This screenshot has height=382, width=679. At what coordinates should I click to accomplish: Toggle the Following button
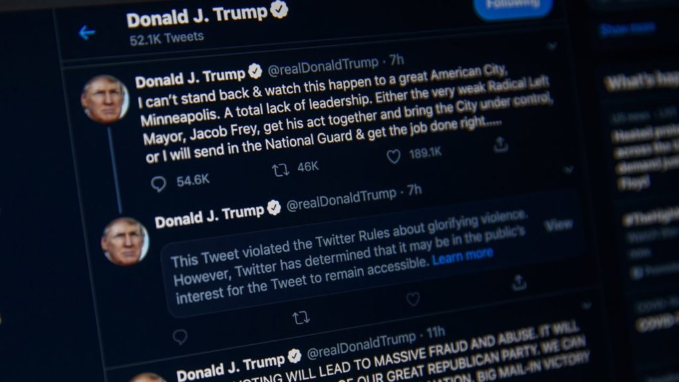click(x=513, y=7)
